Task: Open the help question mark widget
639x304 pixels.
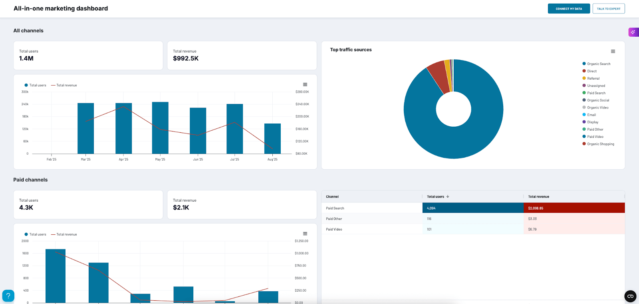Action: (x=8, y=296)
